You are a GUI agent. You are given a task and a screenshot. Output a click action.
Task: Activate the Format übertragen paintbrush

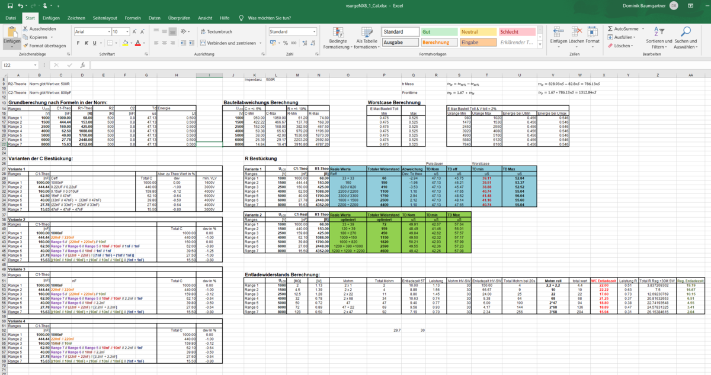coord(25,45)
